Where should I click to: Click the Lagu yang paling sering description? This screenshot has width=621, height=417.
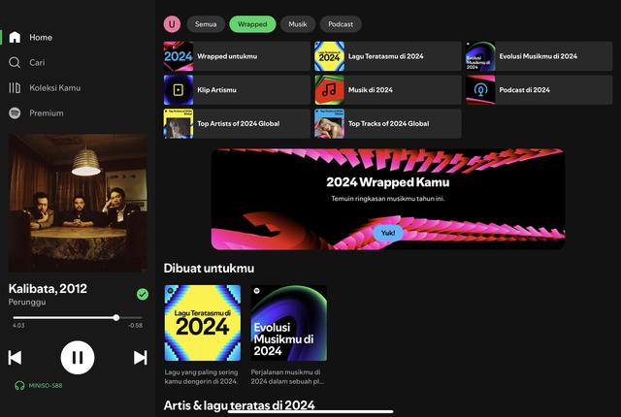(x=201, y=376)
